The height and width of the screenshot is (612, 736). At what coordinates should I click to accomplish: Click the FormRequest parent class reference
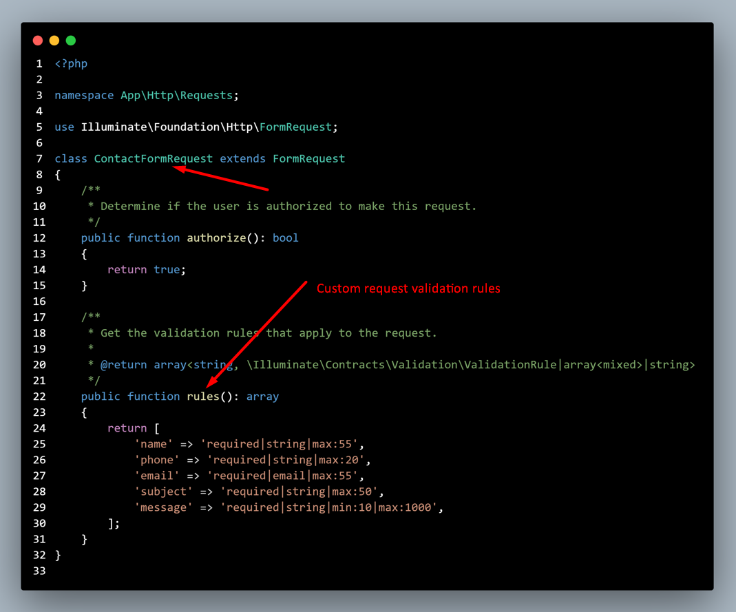point(308,158)
